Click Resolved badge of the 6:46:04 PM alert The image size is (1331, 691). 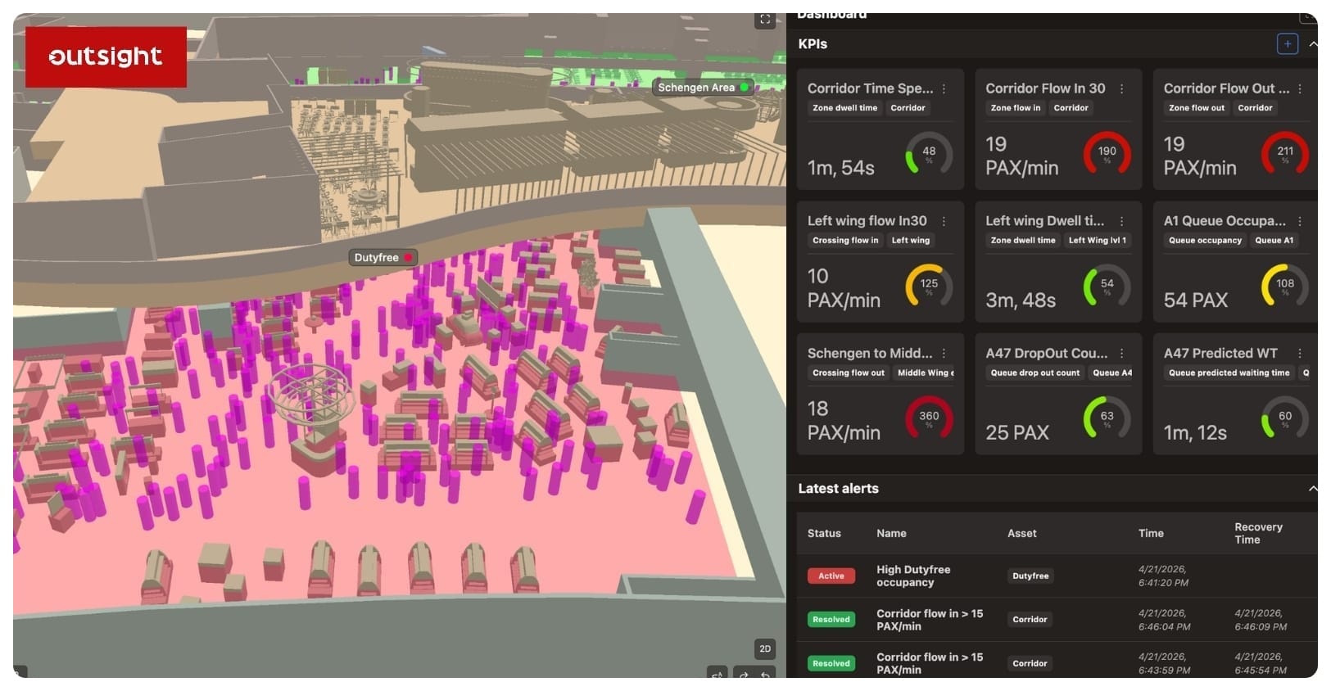(x=831, y=620)
